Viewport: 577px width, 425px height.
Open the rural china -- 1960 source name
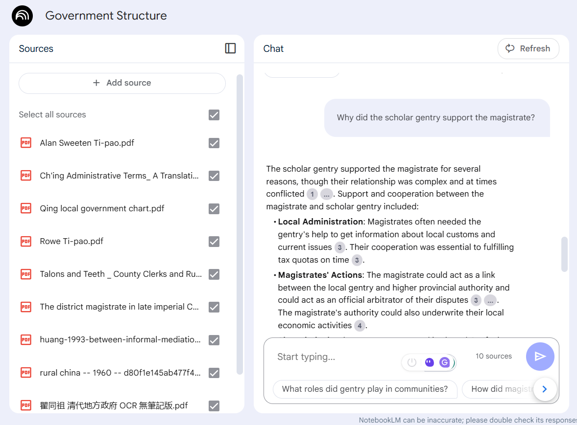[x=120, y=373]
